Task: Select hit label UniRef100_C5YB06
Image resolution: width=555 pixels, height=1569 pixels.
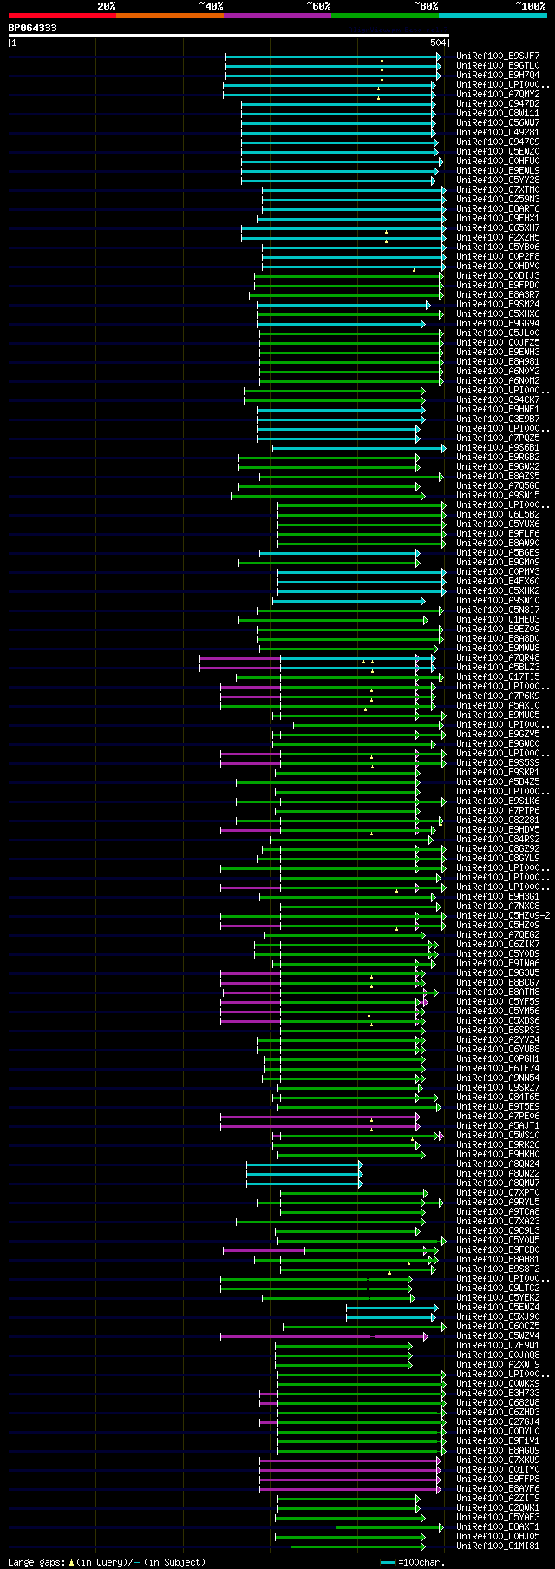Action: pos(498,247)
